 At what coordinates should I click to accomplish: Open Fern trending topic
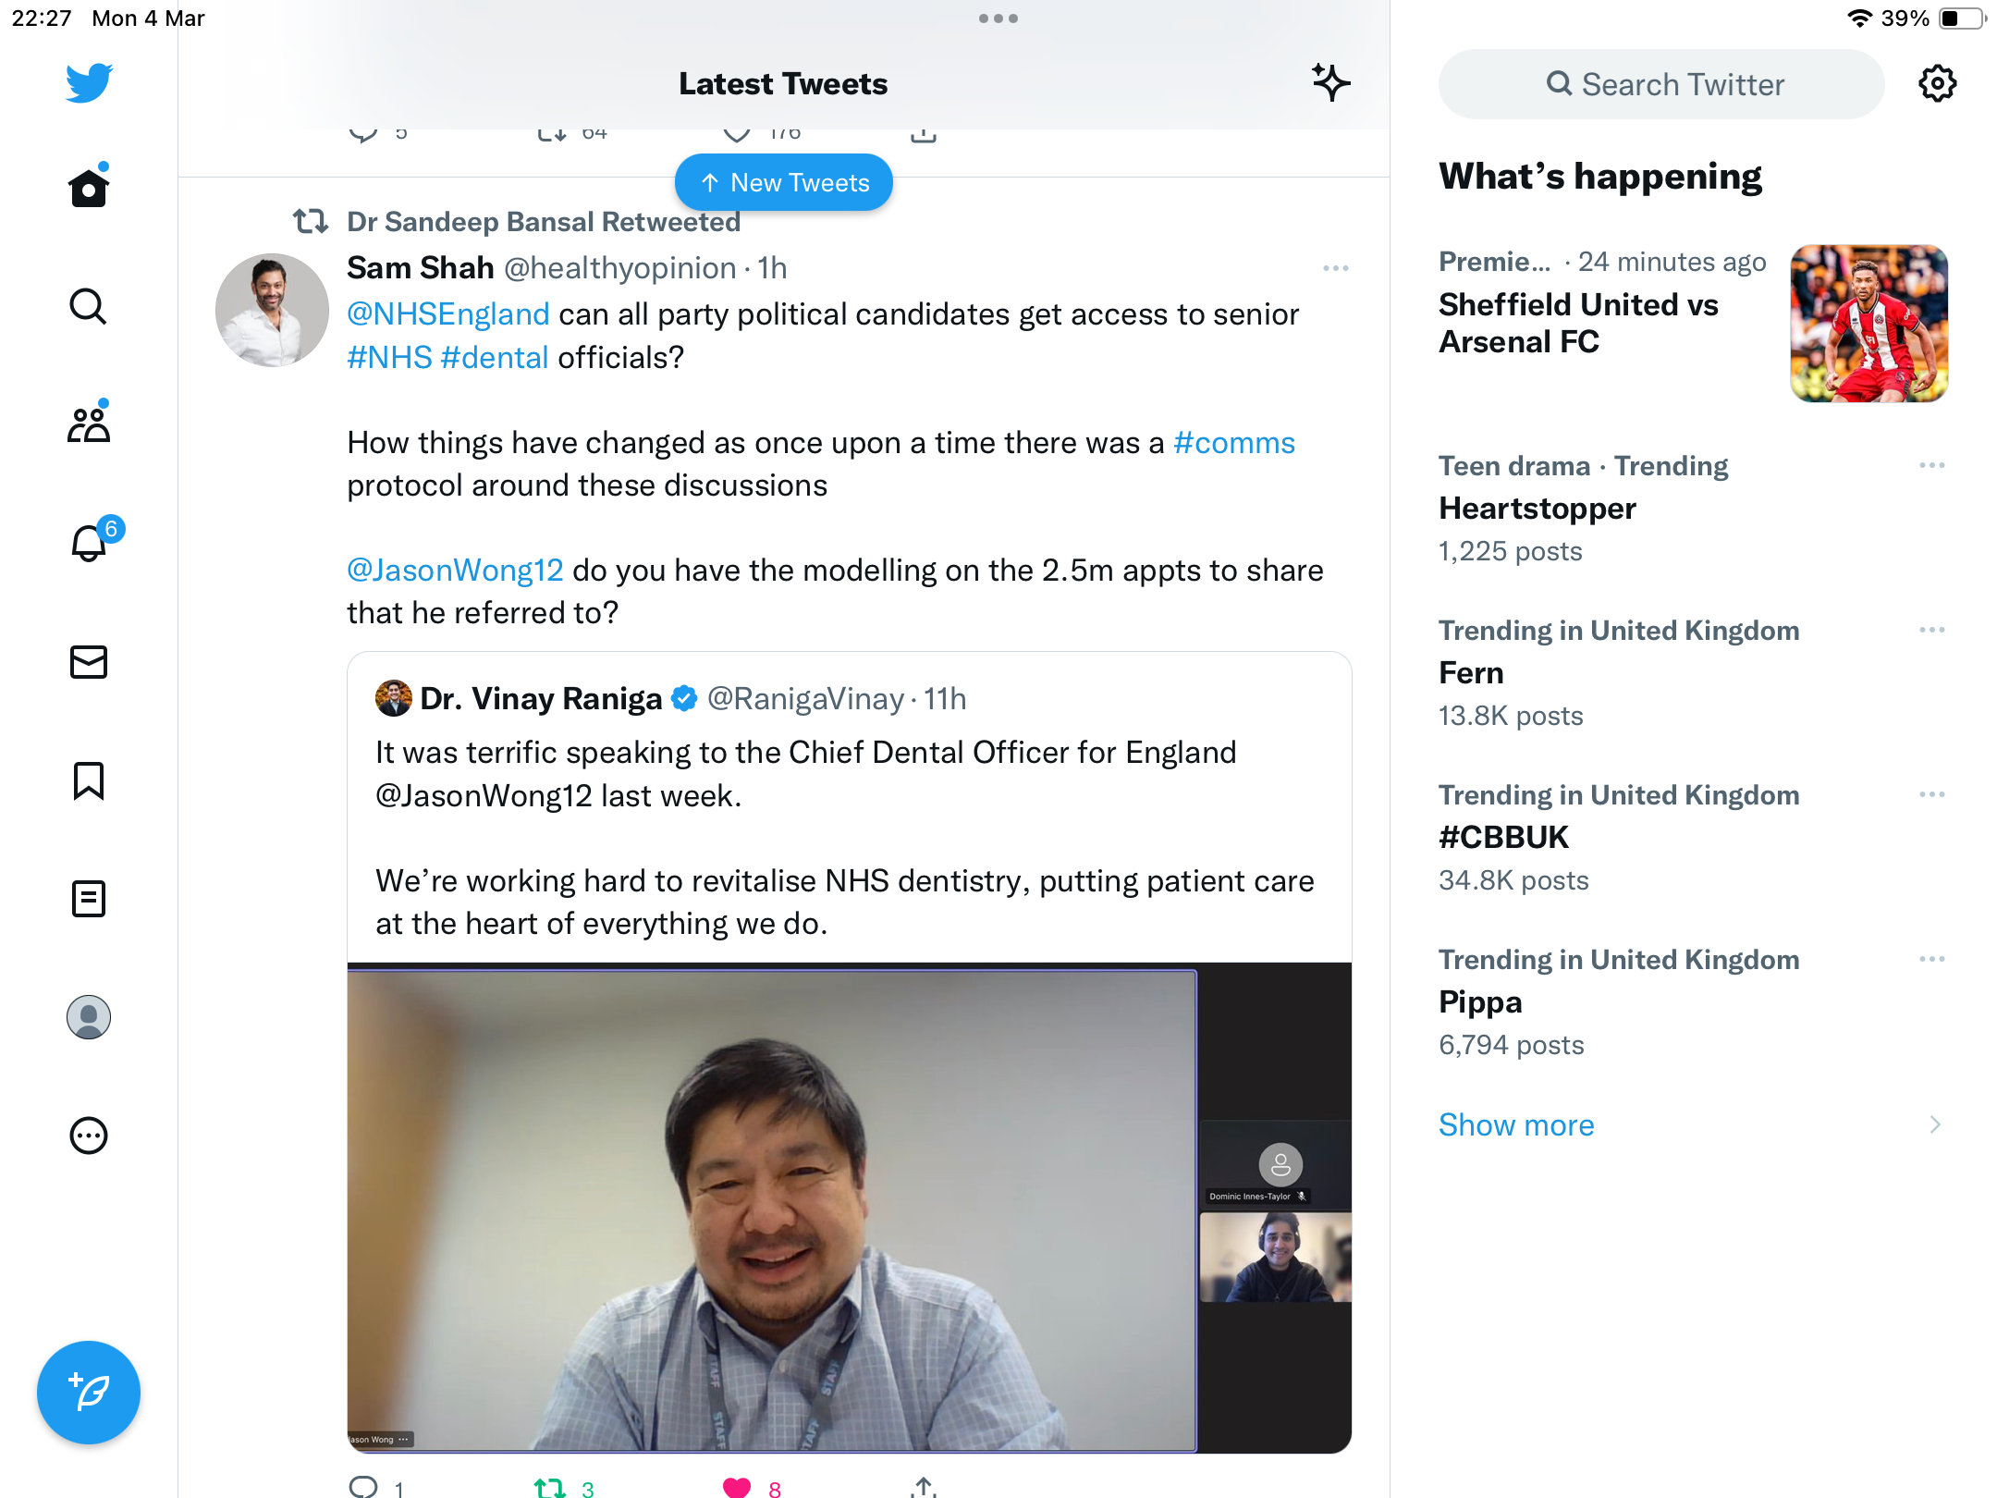point(1471,673)
